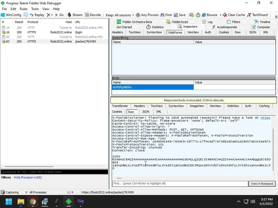
Task: Select response ImageView tab
Action: [x=197, y=106]
